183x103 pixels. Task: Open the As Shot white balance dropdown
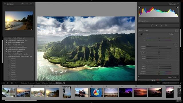[171, 34]
